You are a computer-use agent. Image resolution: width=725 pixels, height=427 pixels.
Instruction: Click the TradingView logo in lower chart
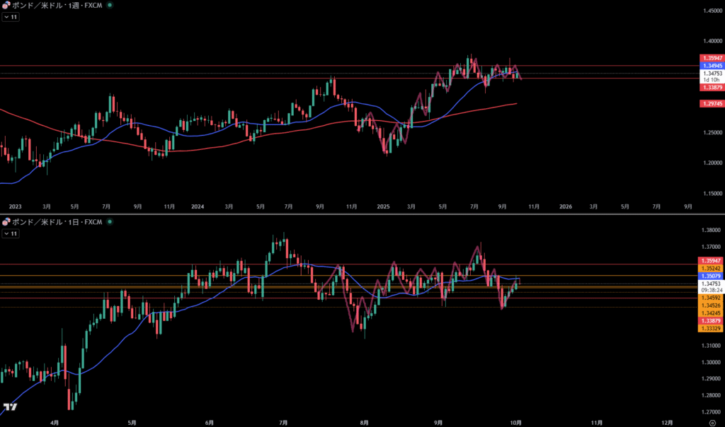(10, 407)
